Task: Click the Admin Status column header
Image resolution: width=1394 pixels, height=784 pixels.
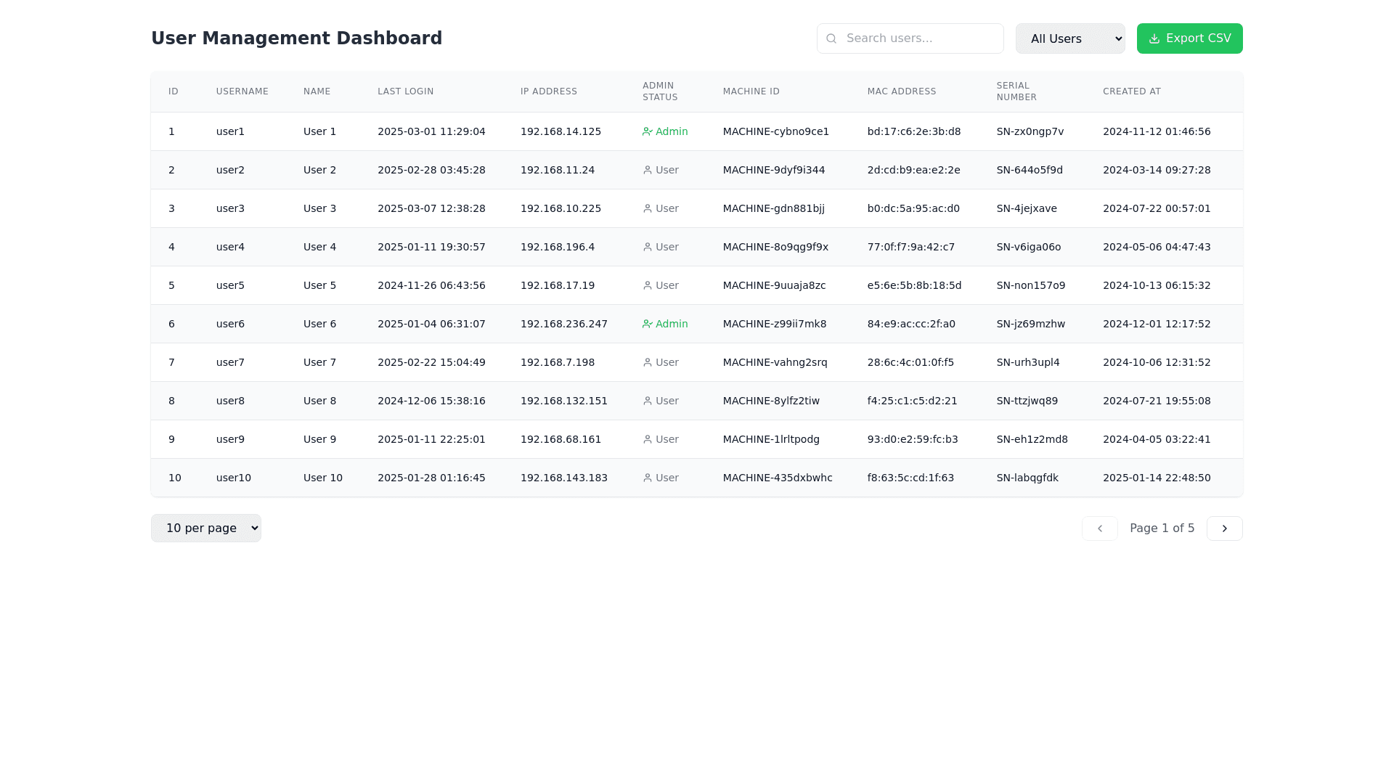Action: 659,91
